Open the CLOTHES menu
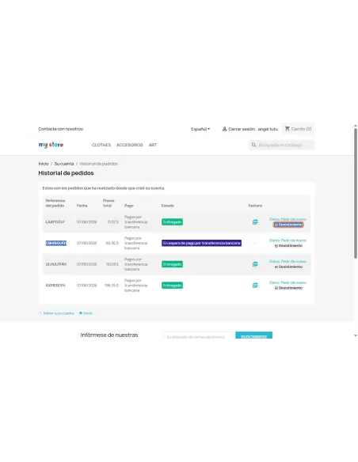The height and width of the screenshot is (462, 358). point(101,145)
